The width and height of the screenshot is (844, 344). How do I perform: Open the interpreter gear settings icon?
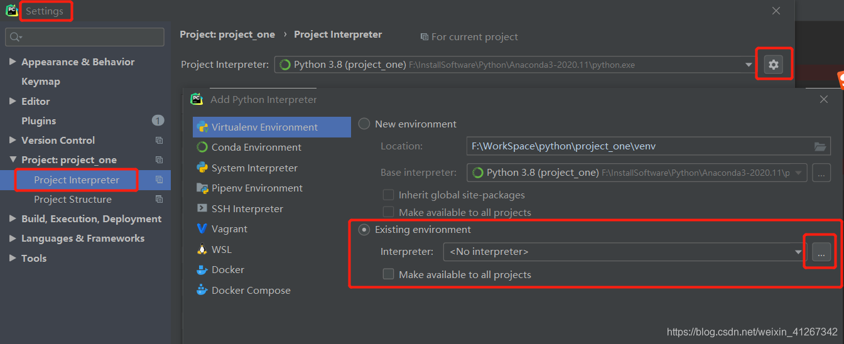(x=773, y=64)
